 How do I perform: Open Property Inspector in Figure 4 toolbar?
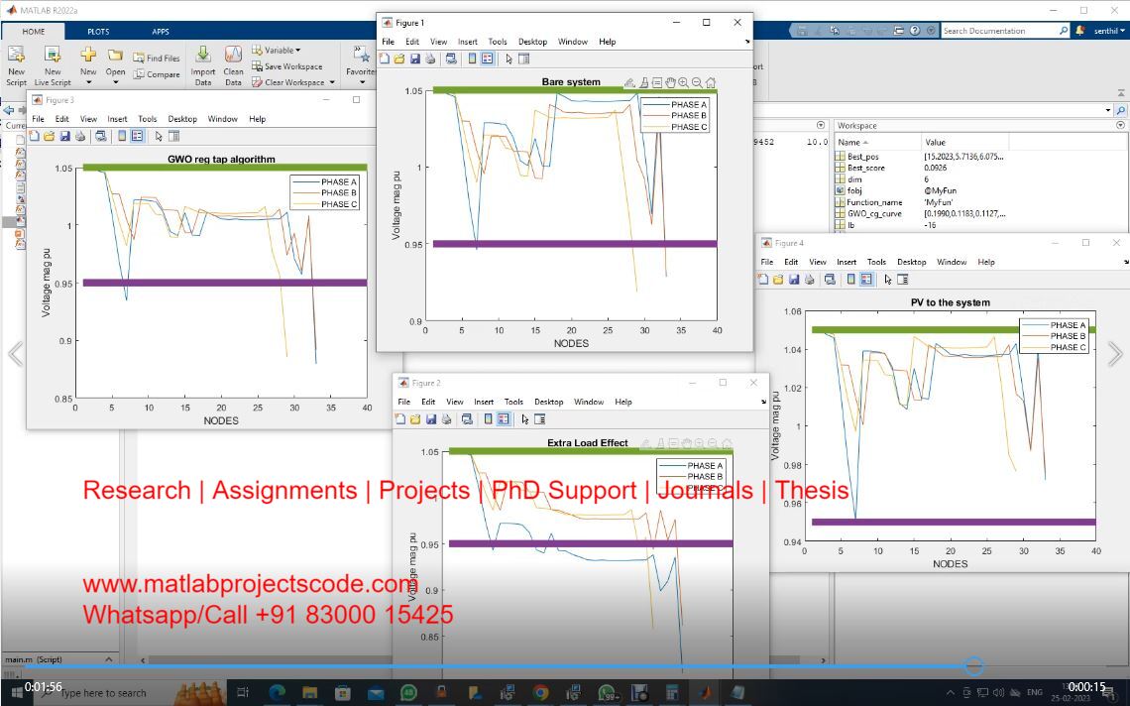click(x=903, y=279)
